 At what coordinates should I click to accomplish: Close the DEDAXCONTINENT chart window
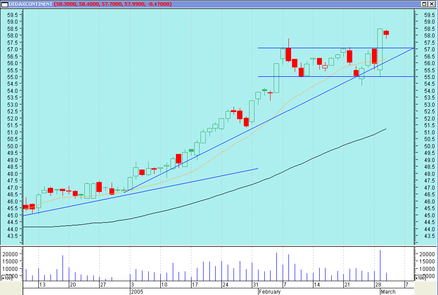432,4
